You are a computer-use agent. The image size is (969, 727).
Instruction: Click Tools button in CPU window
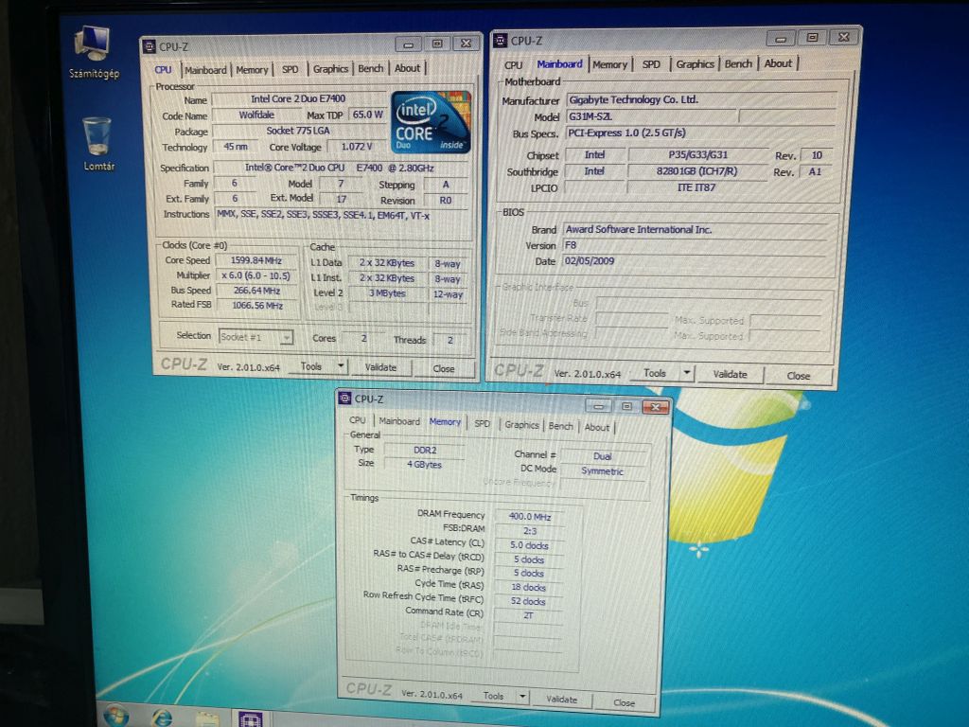311,366
